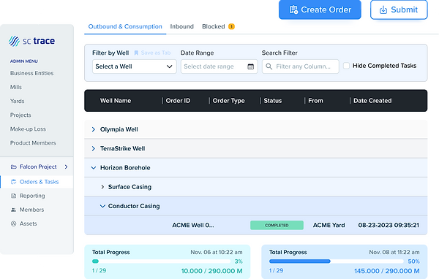Click the Reporting document icon
The image size is (439, 279).
(x=13, y=196)
